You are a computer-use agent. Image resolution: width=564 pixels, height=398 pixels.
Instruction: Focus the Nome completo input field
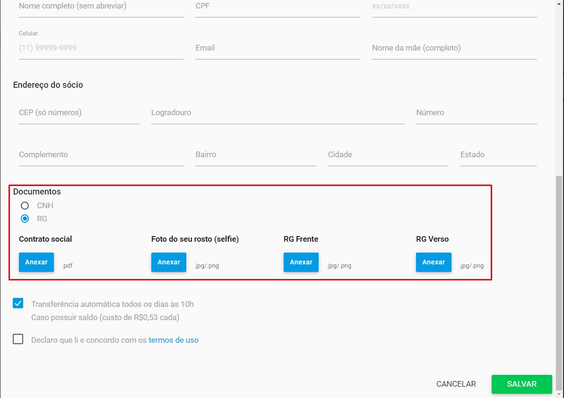pos(101,7)
